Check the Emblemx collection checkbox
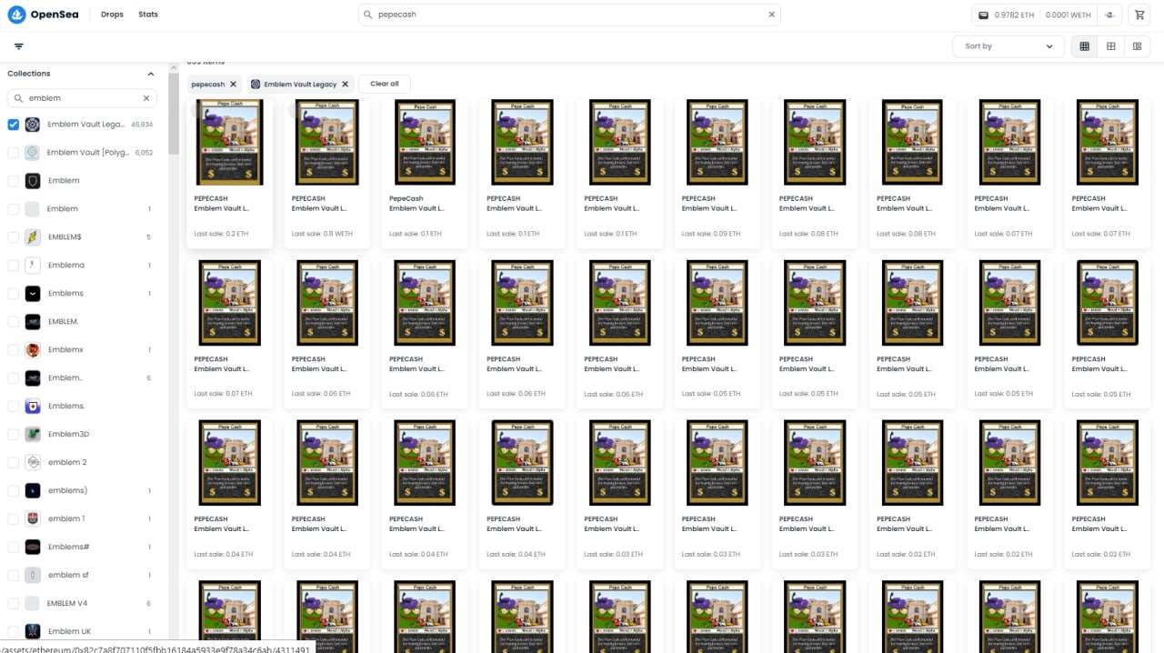The width and height of the screenshot is (1164, 653). point(13,350)
